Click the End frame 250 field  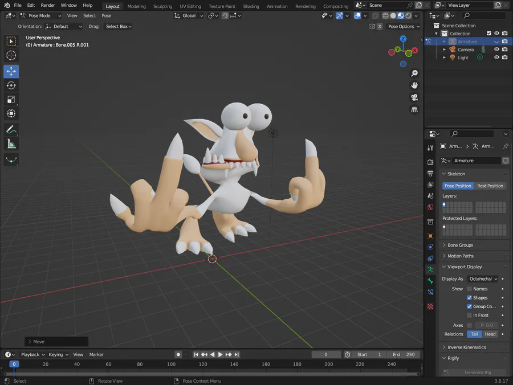404,355
